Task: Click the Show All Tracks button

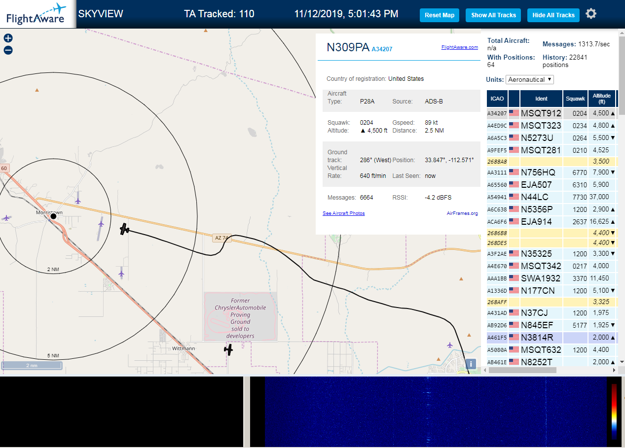Action: pyautogui.click(x=493, y=15)
